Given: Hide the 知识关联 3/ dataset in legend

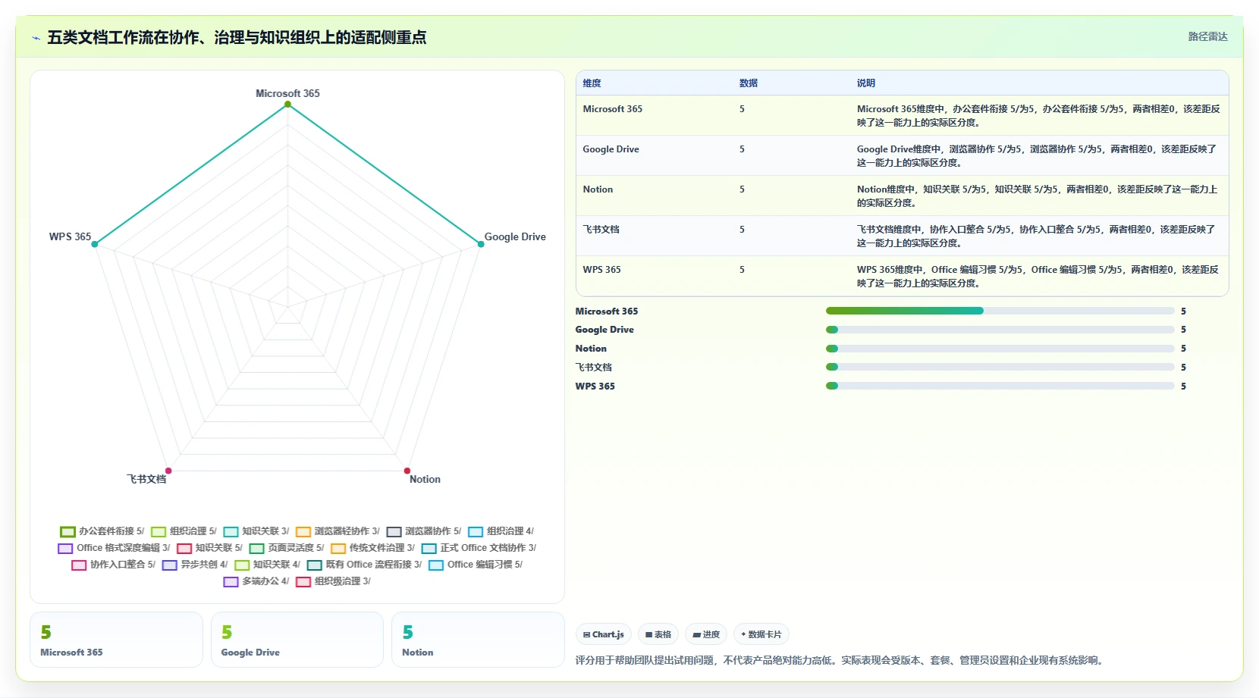Looking at the screenshot, I should (x=256, y=531).
